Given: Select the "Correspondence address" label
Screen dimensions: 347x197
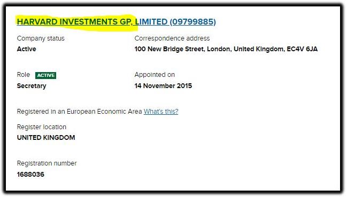Looking at the screenshot, I should (x=172, y=38).
